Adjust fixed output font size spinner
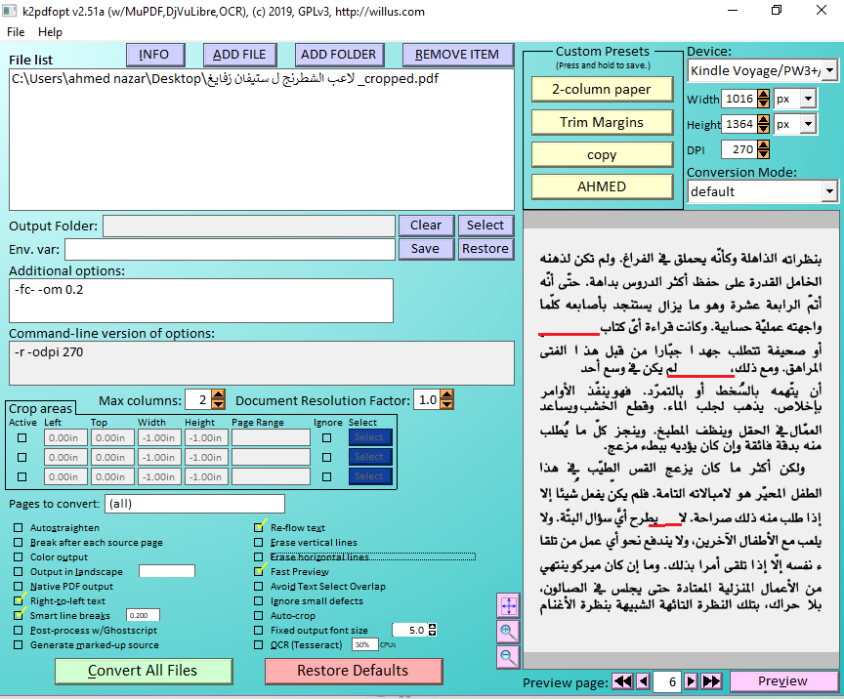Screen dimensions: 844x699 (x=432, y=630)
